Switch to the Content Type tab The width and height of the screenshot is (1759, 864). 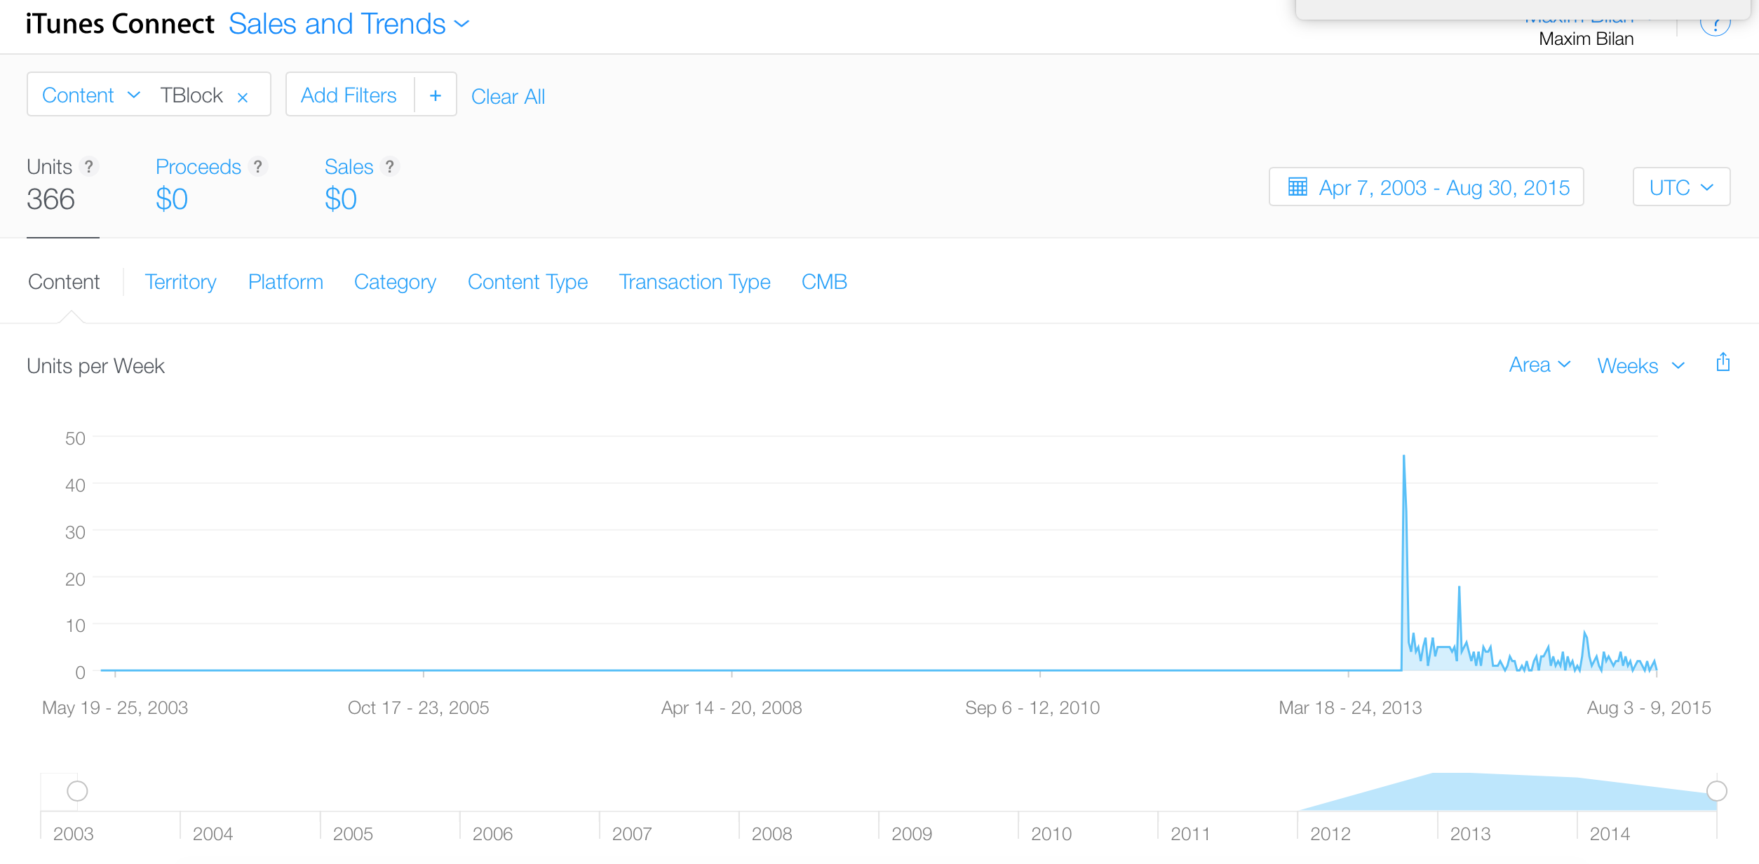[x=527, y=282]
